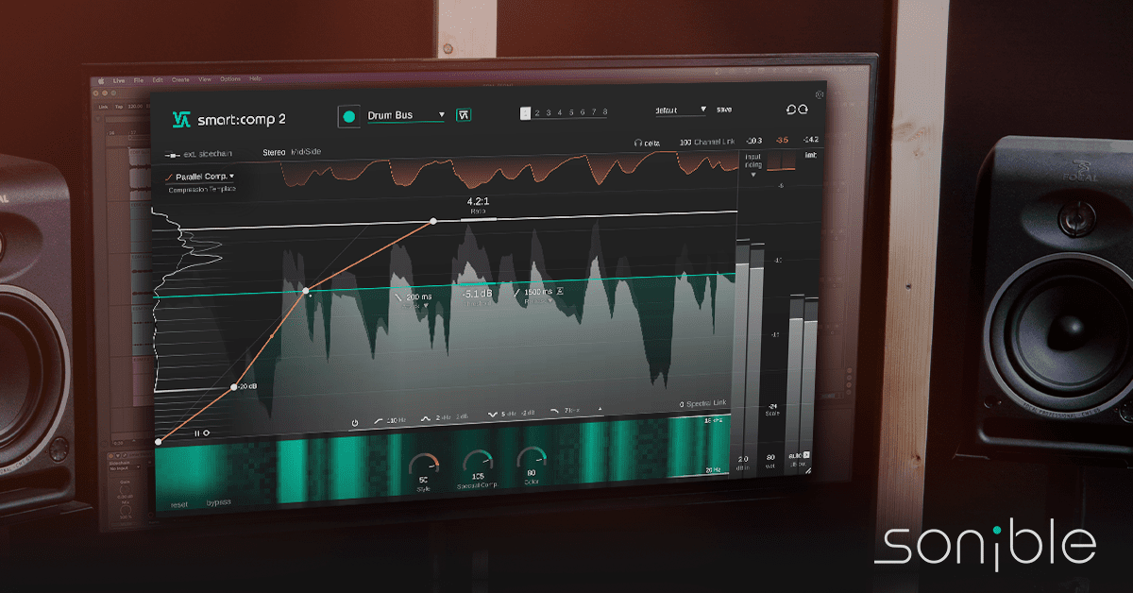Click the A/B comparison icons top right
Screen dimensions: 1133x593
tap(796, 109)
